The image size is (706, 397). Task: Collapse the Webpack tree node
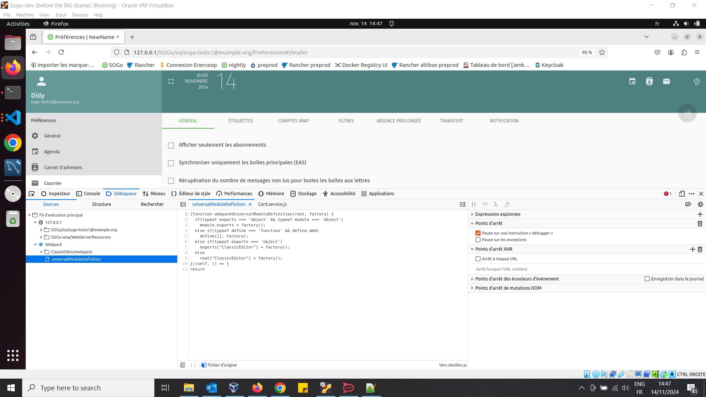point(35,244)
